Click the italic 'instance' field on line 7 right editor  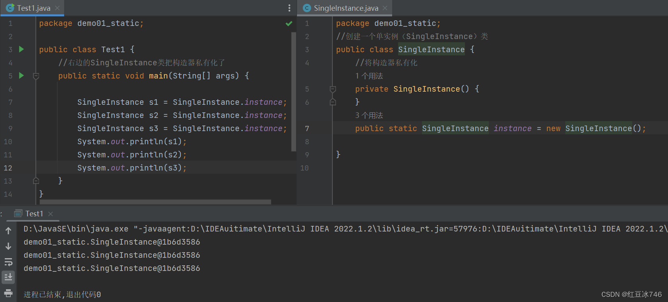(x=513, y=128)
